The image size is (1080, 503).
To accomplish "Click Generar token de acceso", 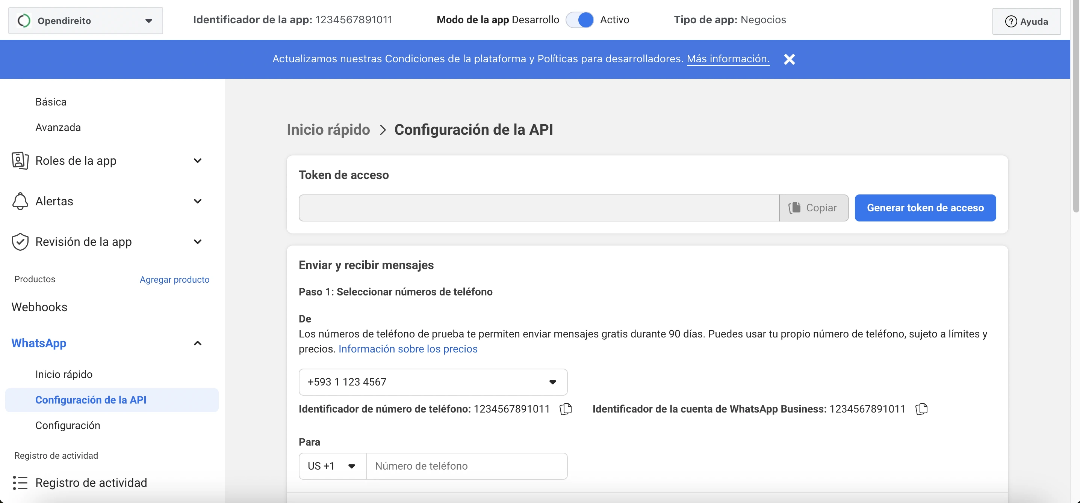I will (925, 207).
